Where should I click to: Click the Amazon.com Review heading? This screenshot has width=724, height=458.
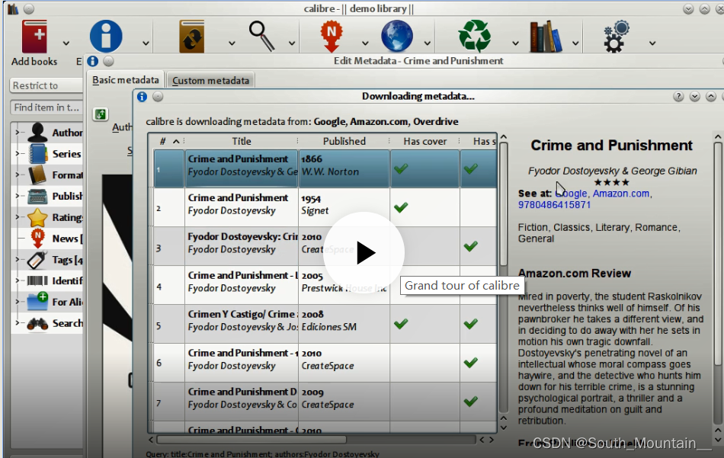575,274
